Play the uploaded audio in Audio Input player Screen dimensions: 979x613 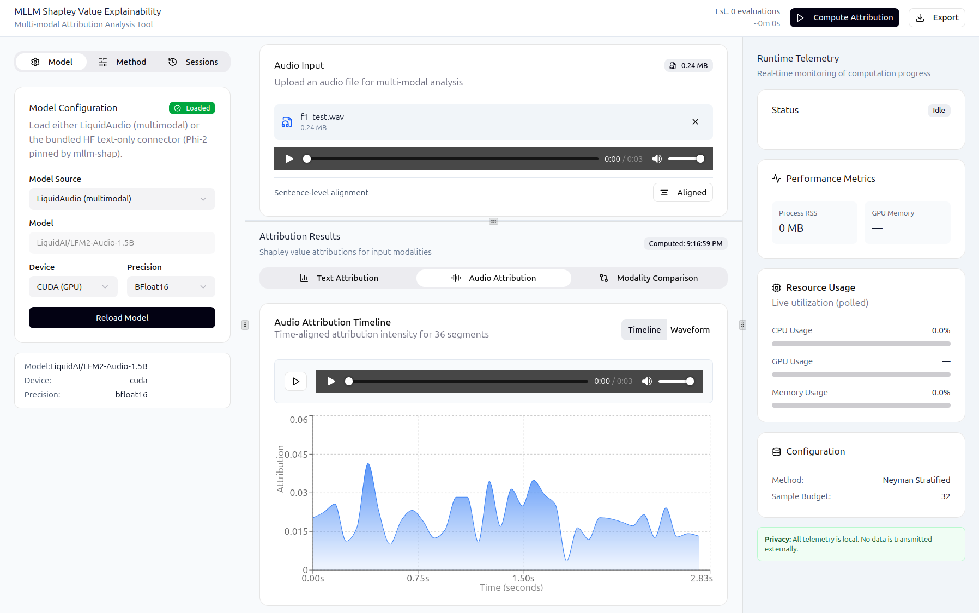(289, 159)
